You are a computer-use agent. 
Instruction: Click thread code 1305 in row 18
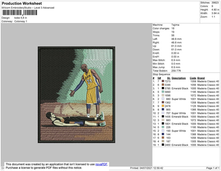[x=193, y=142]
